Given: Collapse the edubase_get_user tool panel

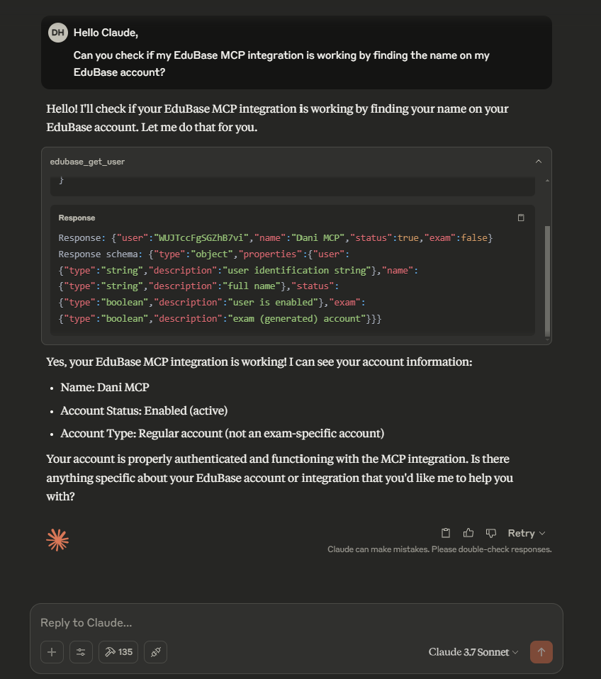Looking at the screenshot, I should [539, 162].
